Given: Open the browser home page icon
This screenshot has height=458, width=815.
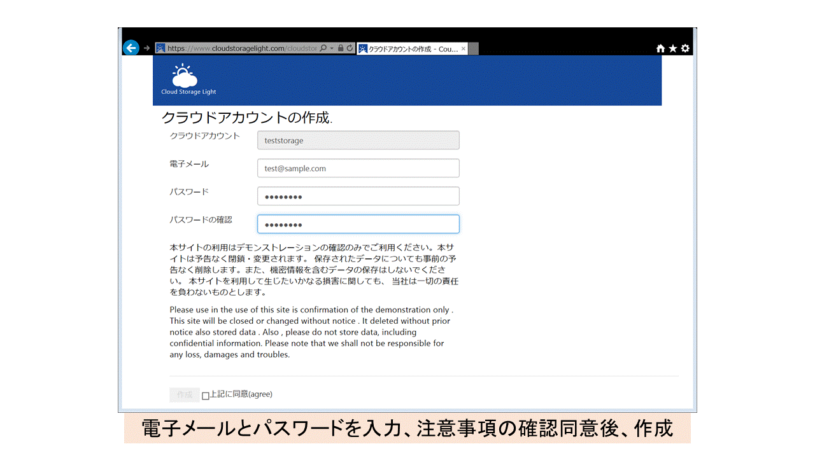Looking at the screenshot, I should pos(660,48).
